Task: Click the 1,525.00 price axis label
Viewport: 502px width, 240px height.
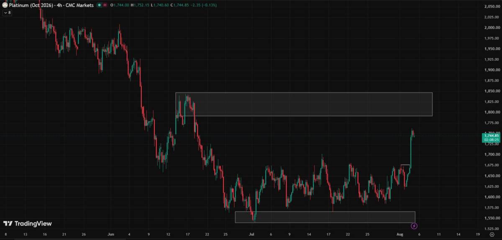Action: [492, 228]
